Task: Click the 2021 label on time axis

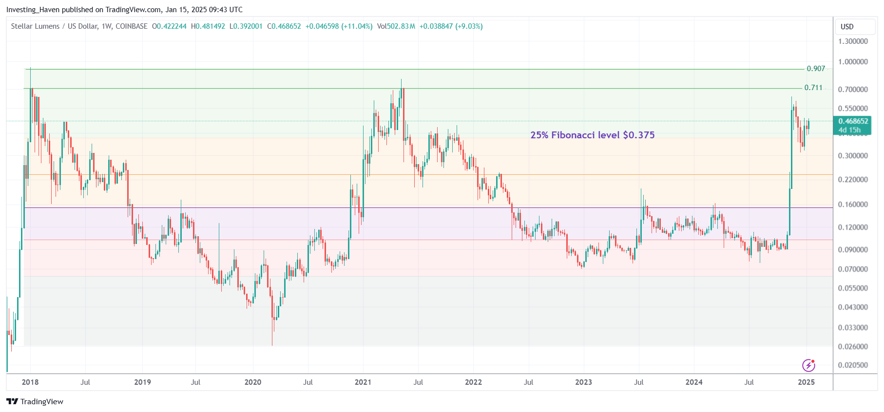Action: tap(363, 382)
